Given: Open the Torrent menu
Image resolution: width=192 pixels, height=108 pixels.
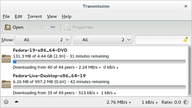Looking at the screenshot, I should coord(34,16).
